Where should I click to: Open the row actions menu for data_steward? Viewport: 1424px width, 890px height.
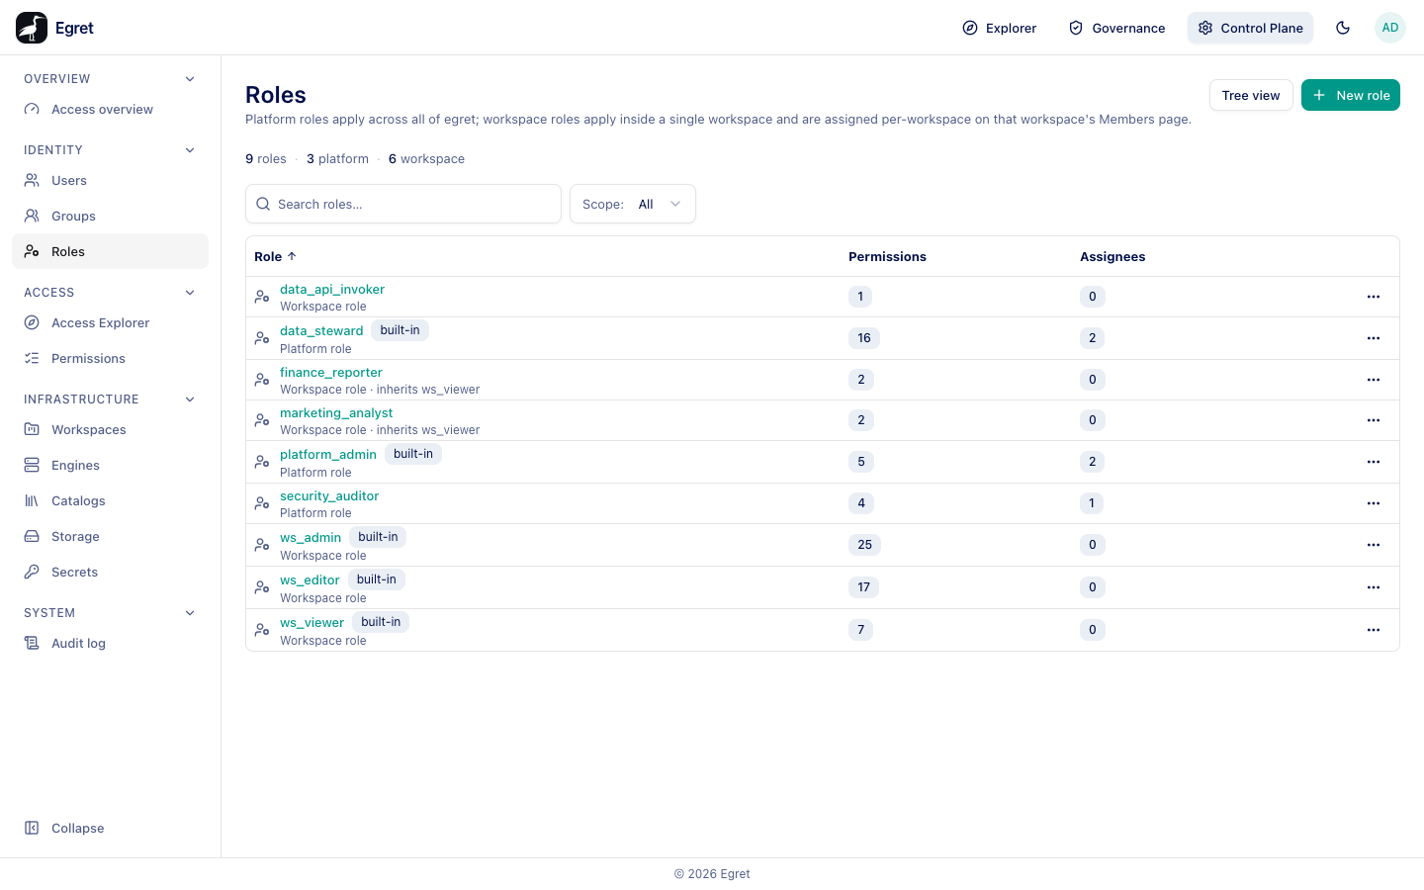pyautogui.click(x=1374, y=338)
